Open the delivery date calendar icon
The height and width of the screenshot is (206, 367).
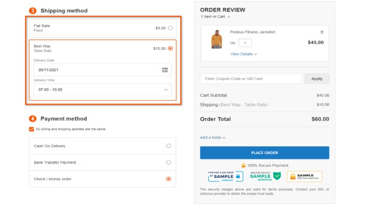click(165, 70)
